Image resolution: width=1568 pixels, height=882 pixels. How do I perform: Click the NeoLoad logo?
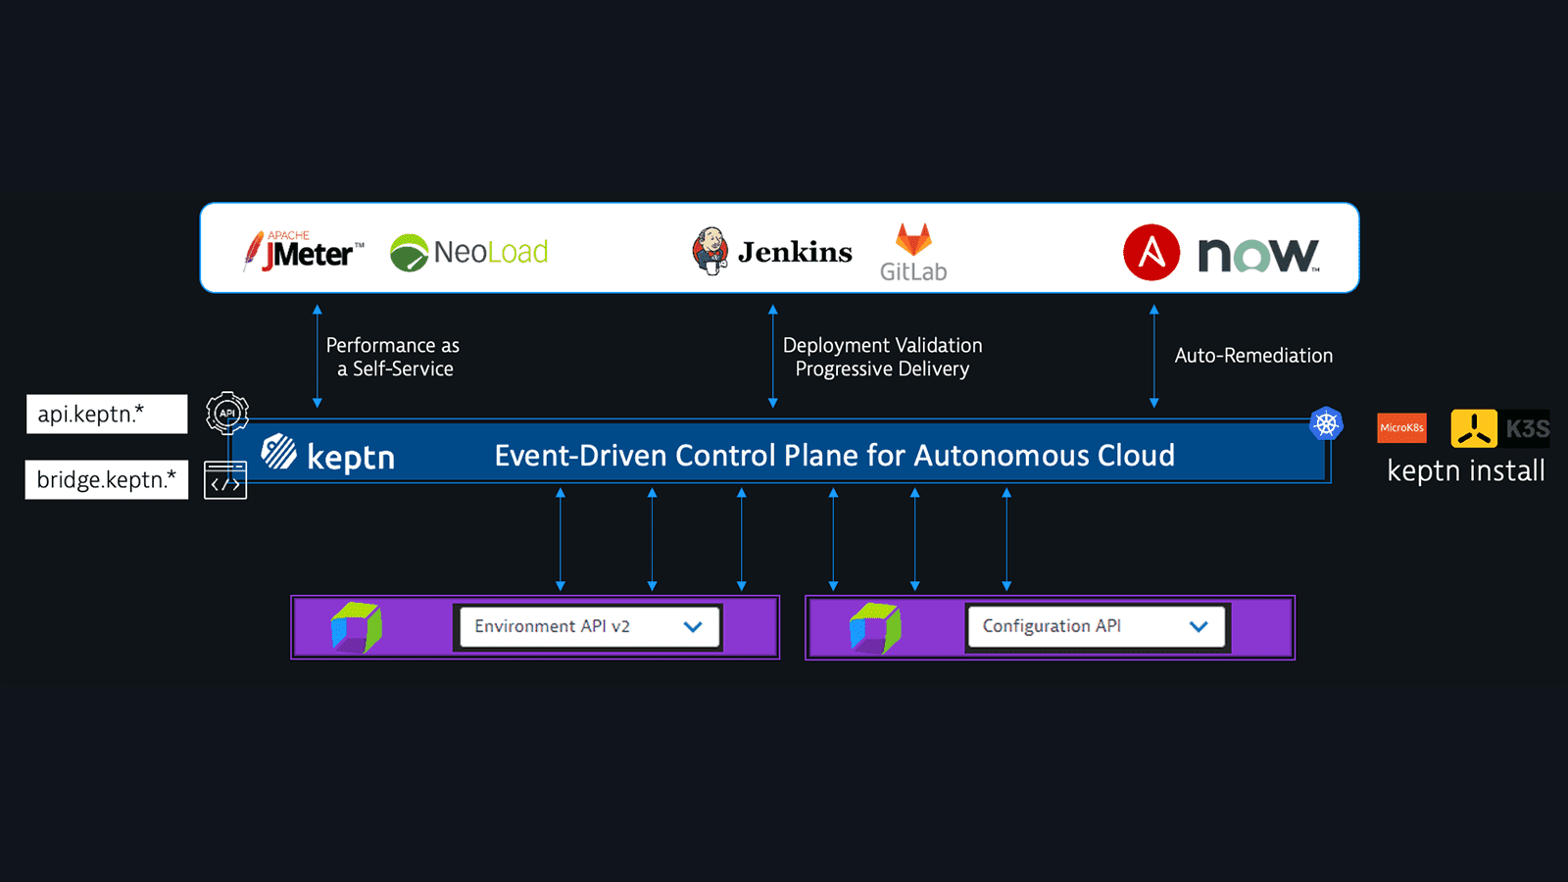pos(468,252)
